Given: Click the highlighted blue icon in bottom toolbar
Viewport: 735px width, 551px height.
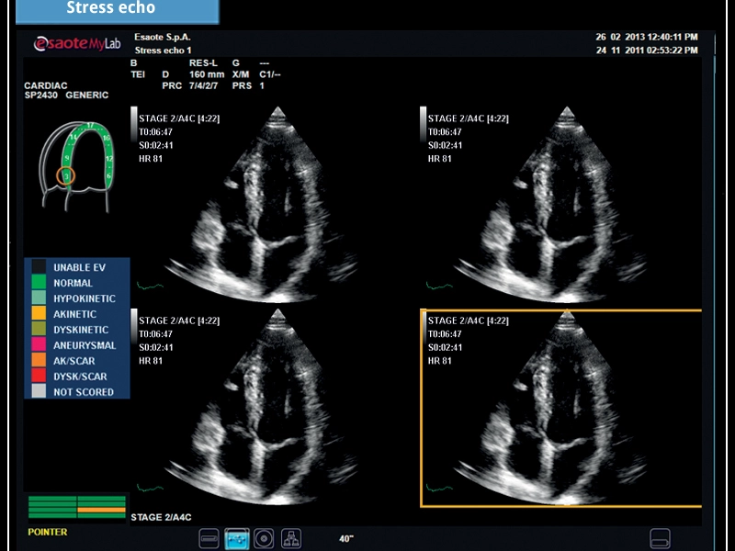Looking at the screenshot, I should (237, 537).
